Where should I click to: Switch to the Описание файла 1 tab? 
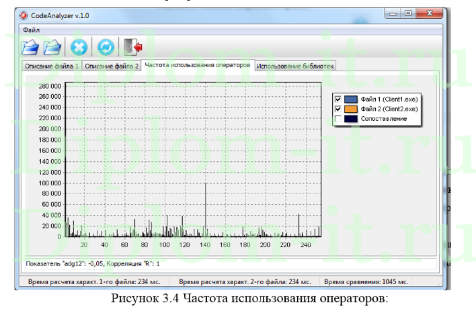click(x=51, y=66)
